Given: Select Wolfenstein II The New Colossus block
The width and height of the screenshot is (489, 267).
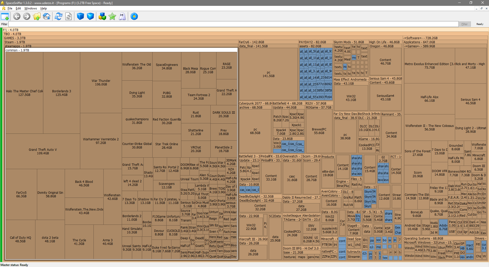Looking at the screenshot, I should (x=429, y=128).
